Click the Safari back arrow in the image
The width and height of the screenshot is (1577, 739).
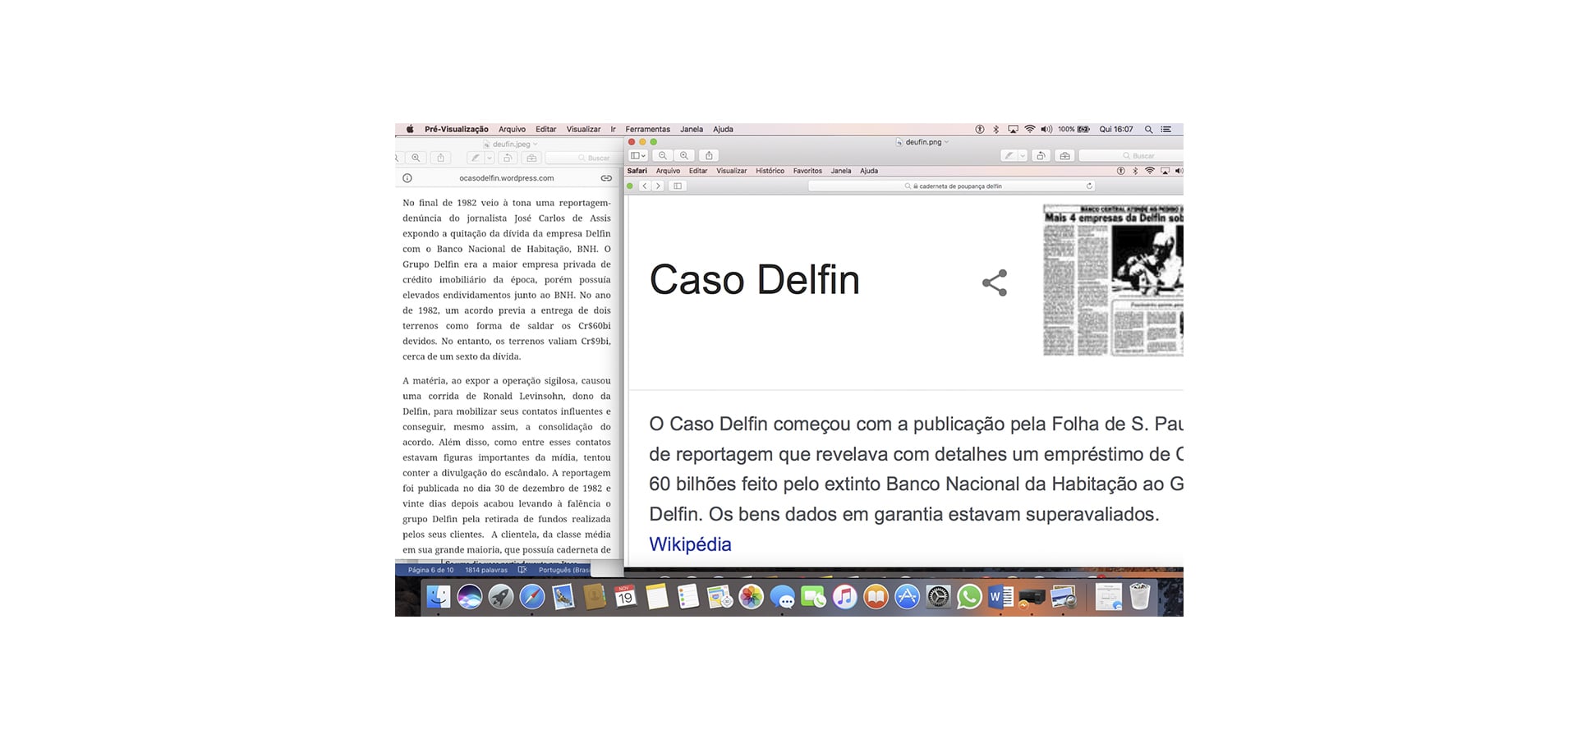(645, 186)
